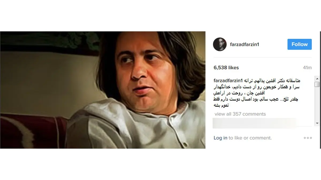The image size is (321, 180).
Task: Open view all 357 comments
Action: [x=240, y=114]
